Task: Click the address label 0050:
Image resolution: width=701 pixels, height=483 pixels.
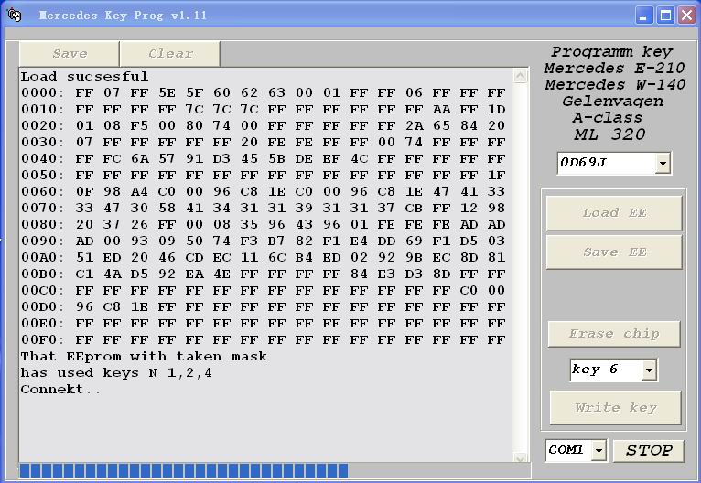Action: 42,175
